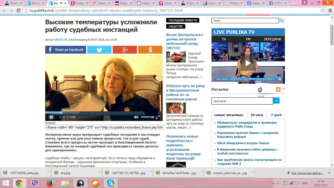The height and width of the screenshot is (188, 334).
Task: Open fire truck news thumbnail
Action: (176, 57)
